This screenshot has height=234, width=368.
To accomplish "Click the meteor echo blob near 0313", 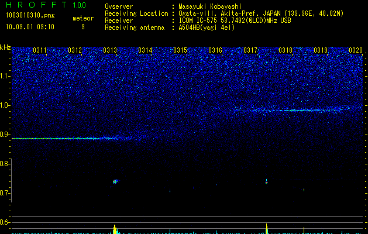I will coord(115,181).
